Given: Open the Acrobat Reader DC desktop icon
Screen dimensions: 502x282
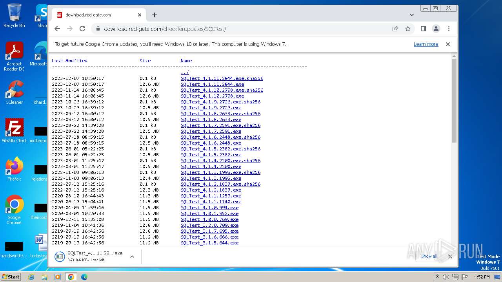Looking at the screenshot, I should tap(14, 56).
